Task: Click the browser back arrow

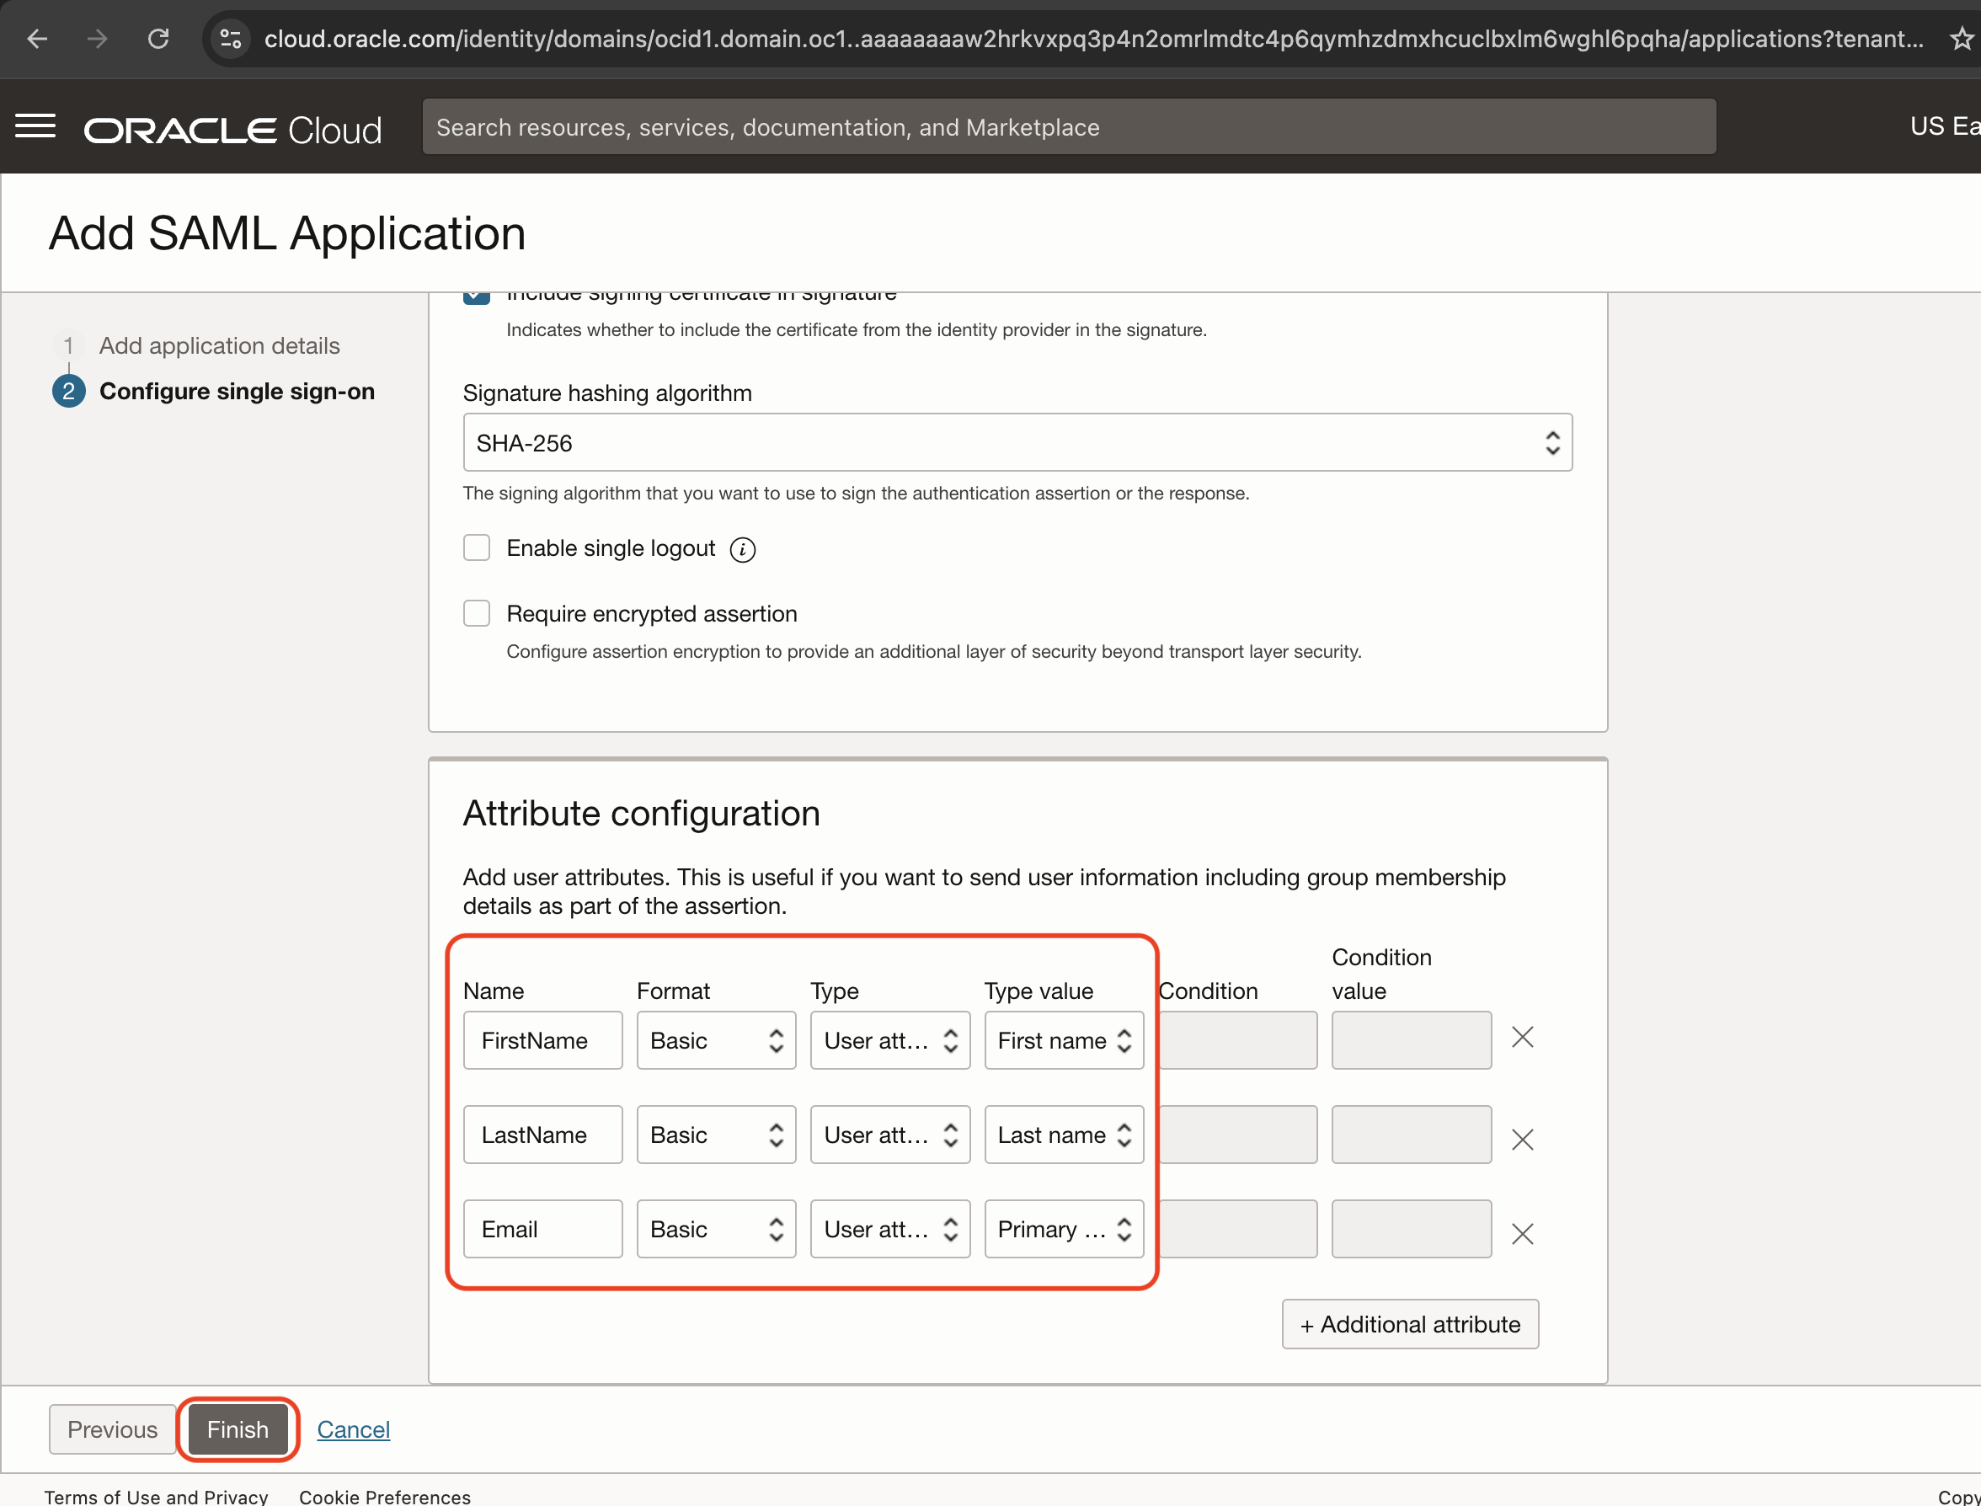Action: [37, 39]
